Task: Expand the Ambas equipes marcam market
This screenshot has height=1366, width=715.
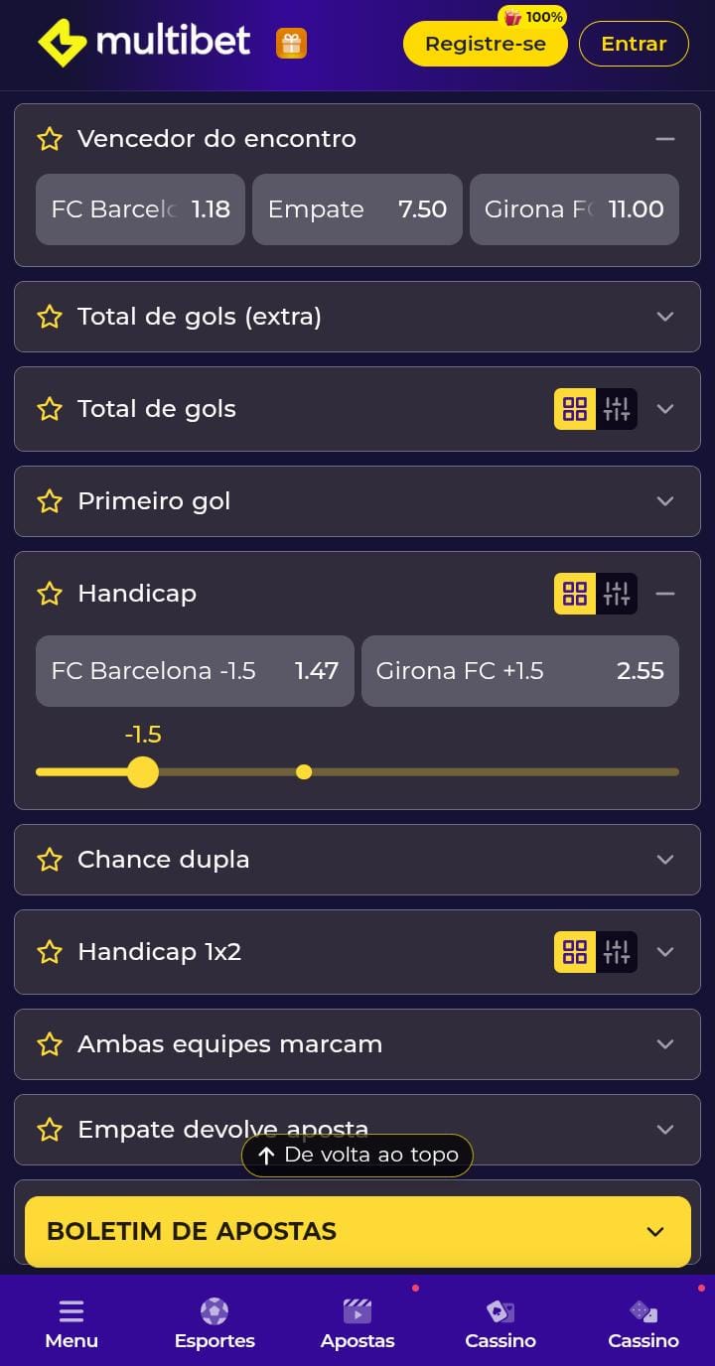Action: (665, 1044)
